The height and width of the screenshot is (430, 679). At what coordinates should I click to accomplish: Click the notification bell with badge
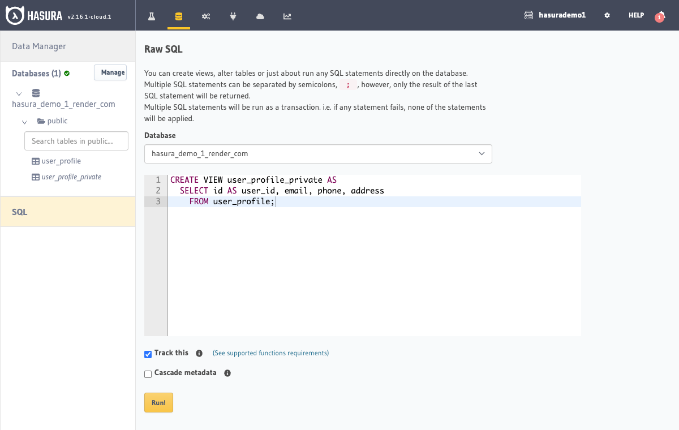tap(660, 16)
